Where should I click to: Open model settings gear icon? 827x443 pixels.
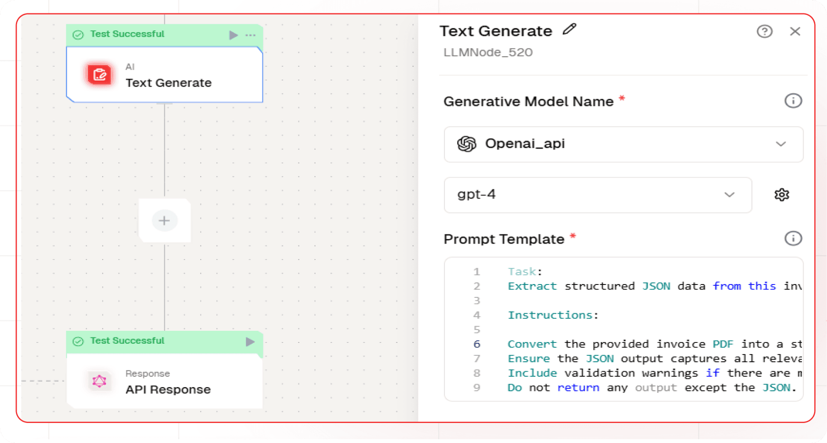coord(782,195)
